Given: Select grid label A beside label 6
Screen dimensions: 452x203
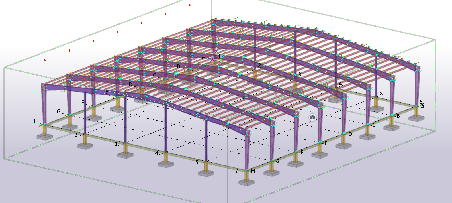Looking at the screenshot, I should pyautogui.click(x=423, y=107).
